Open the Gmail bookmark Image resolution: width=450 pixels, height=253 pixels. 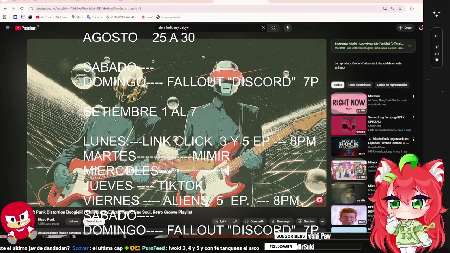pos(62,17)
